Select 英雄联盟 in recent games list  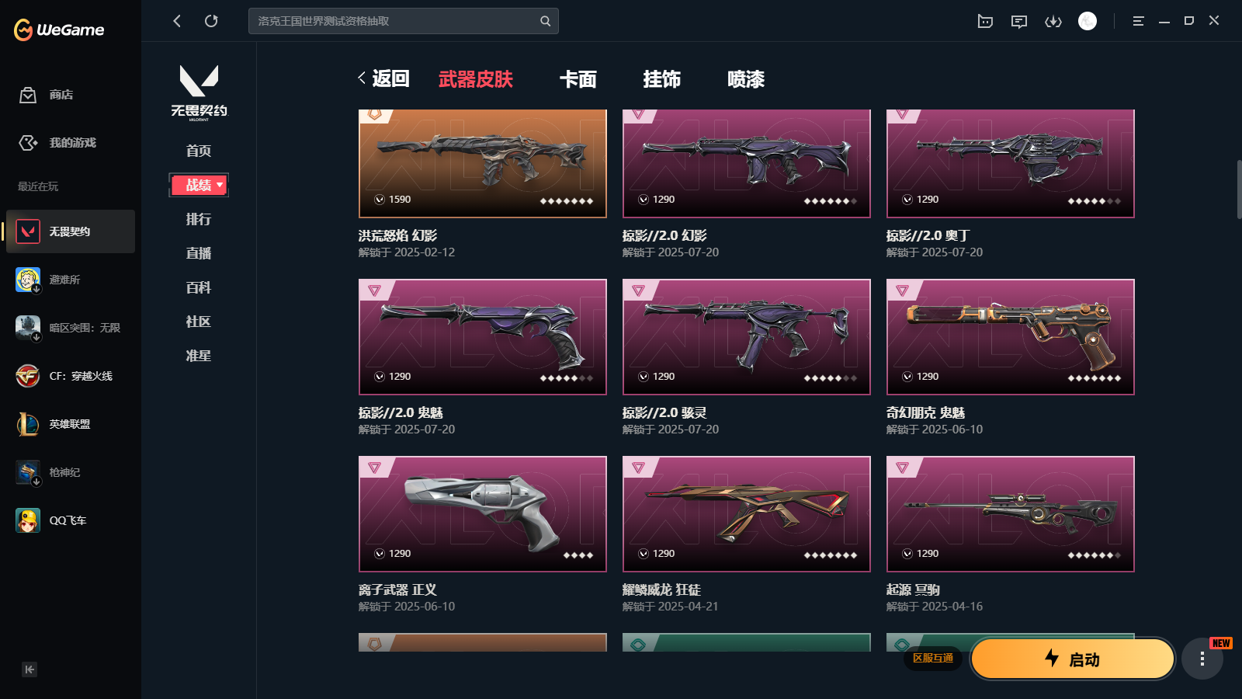click(x=70, y=424)
